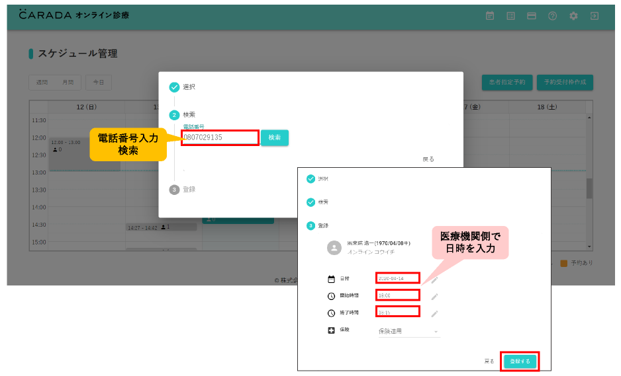Click the 患者指定予約 button

click(506, 83)
